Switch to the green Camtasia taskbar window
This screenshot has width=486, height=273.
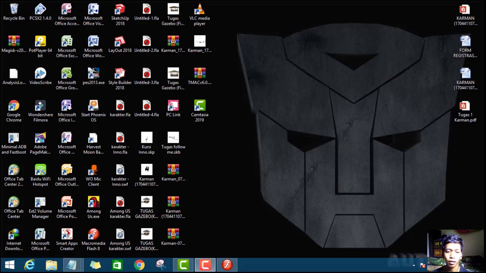pos(183,265)
